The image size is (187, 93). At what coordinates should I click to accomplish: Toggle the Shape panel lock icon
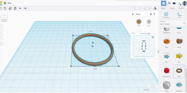coord(151,14)
